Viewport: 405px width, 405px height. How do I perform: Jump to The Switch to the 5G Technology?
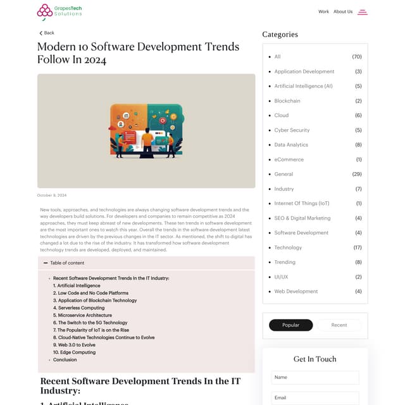pos(90,323)
